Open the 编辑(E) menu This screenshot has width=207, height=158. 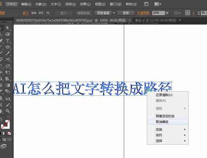click(x=26, y=4)
